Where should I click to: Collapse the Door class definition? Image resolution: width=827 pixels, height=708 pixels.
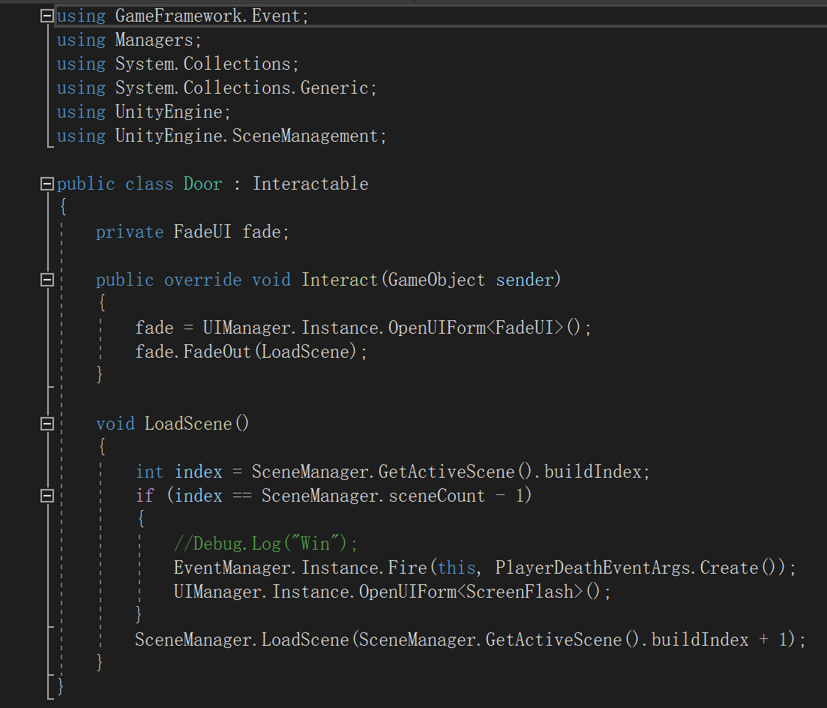[47, 184]
